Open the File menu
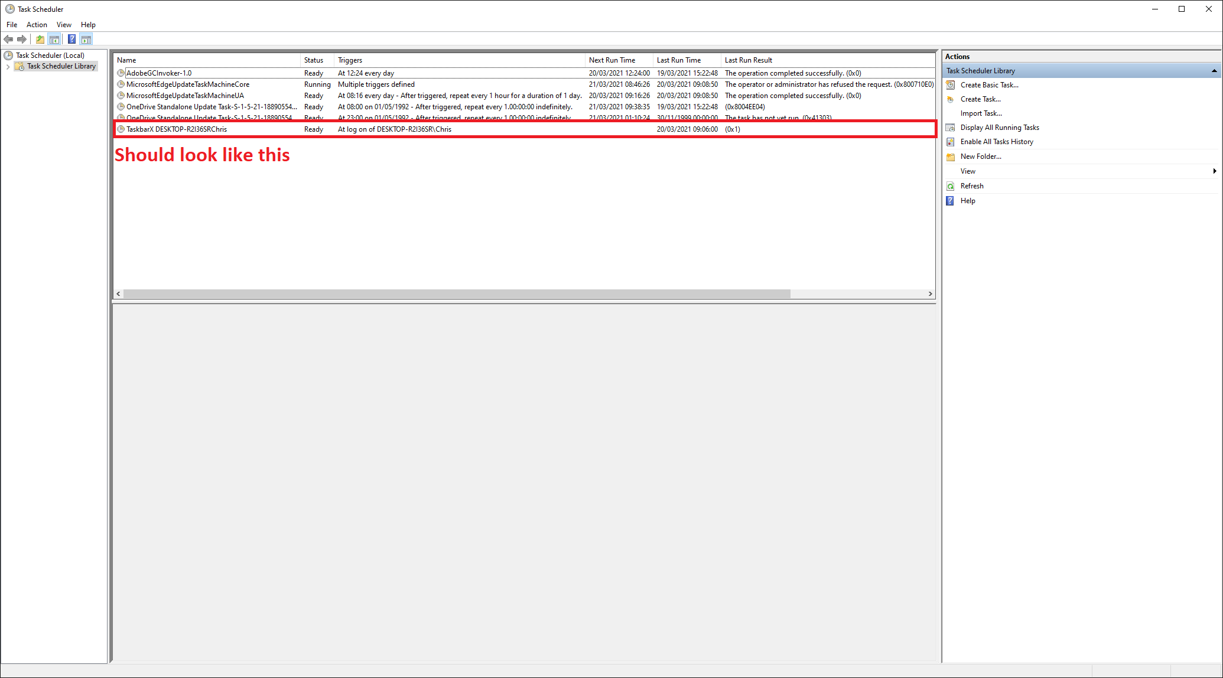1223x678 pixels. pos(11,25)
